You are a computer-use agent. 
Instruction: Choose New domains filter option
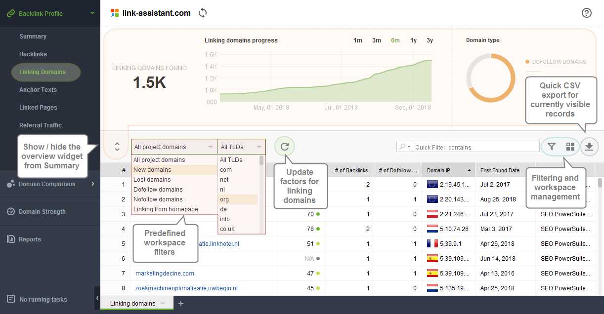pyautogui.click(x=174, y=170)
